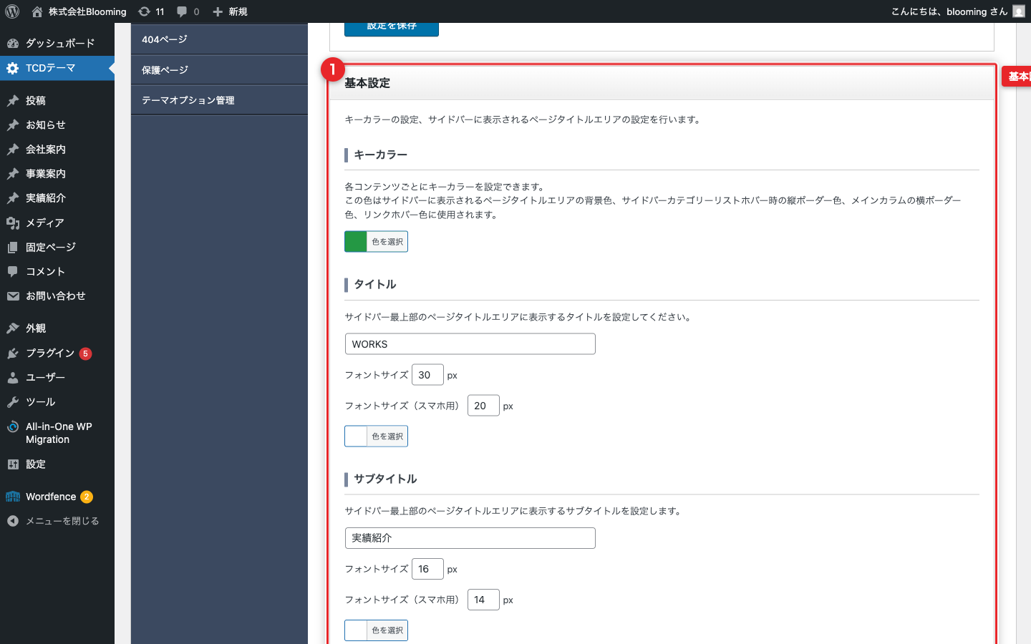Screen dimensions: 1031x644
Task: Click the WordPress logo icon
Action: (12, 11)
